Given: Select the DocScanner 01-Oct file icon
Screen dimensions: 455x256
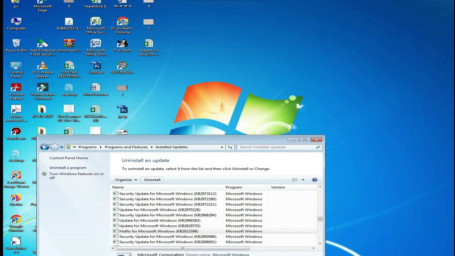Looking at the screenshot, I should [69, 113].
